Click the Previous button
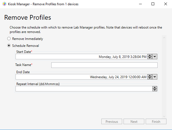The width and height of the screenshot is (172, 130). coord(112,121)
